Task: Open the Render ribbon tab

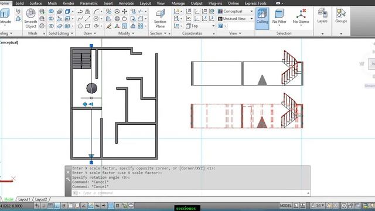Action: click(69, 3)
